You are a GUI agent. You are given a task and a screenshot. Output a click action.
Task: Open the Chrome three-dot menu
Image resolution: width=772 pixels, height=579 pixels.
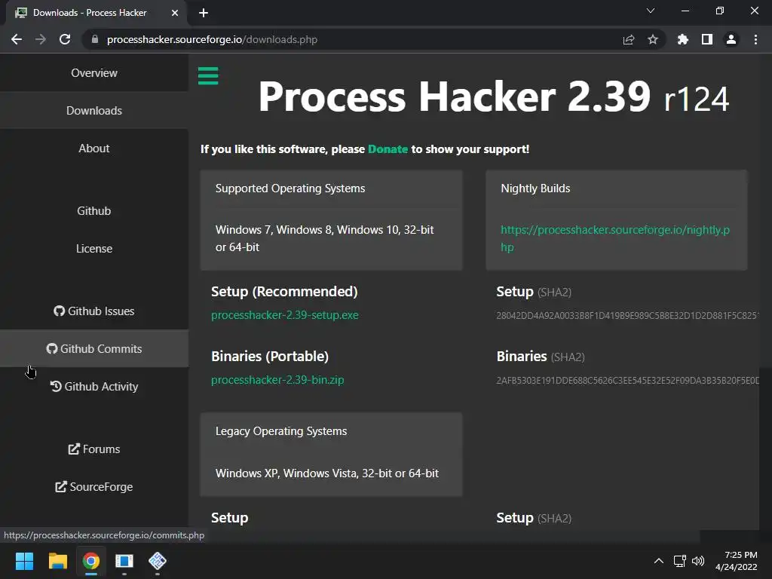coord(755,39)
